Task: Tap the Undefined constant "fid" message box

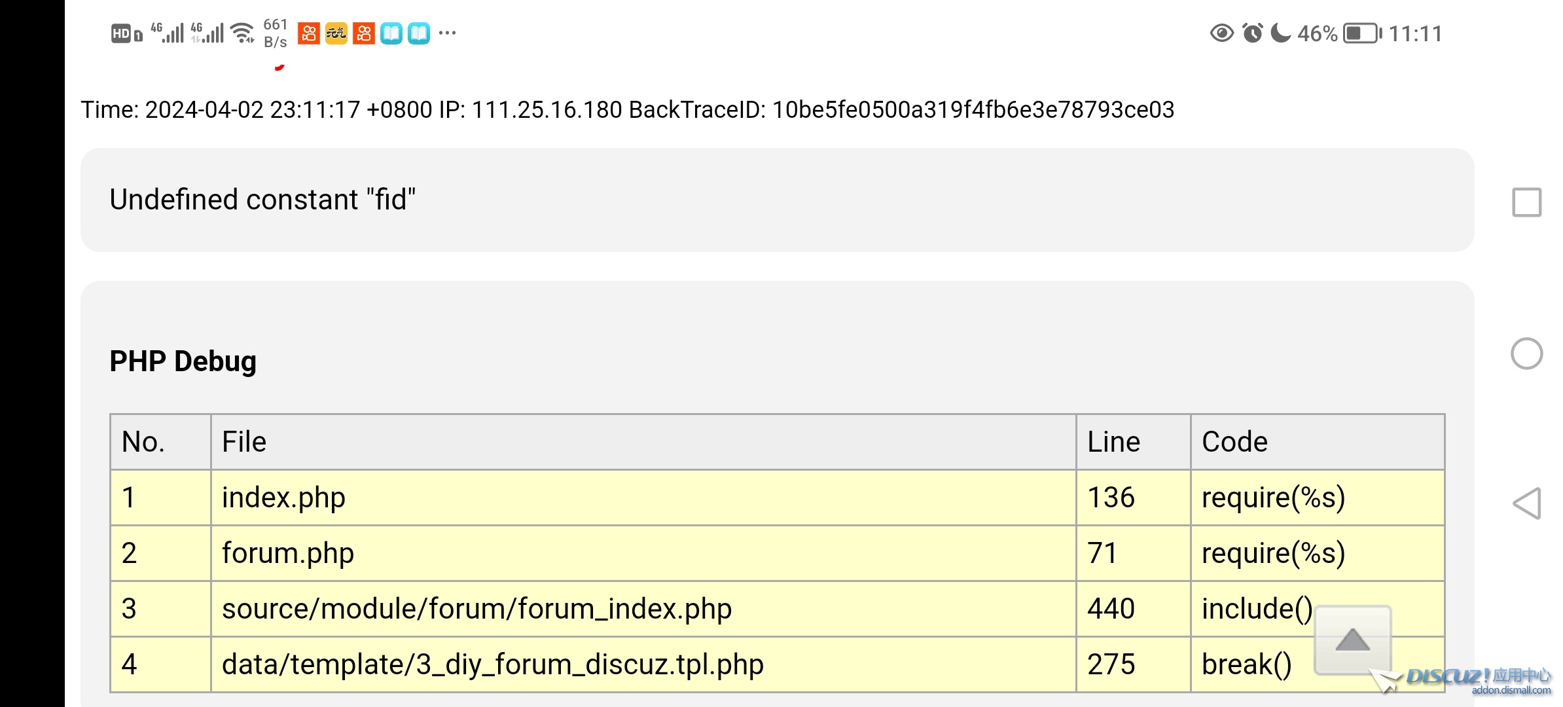Action: (x=776, y=200)
